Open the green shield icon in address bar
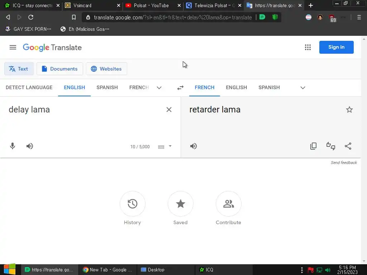The height and width of the screenshot is (275, 367). click(x=275, y=17)
